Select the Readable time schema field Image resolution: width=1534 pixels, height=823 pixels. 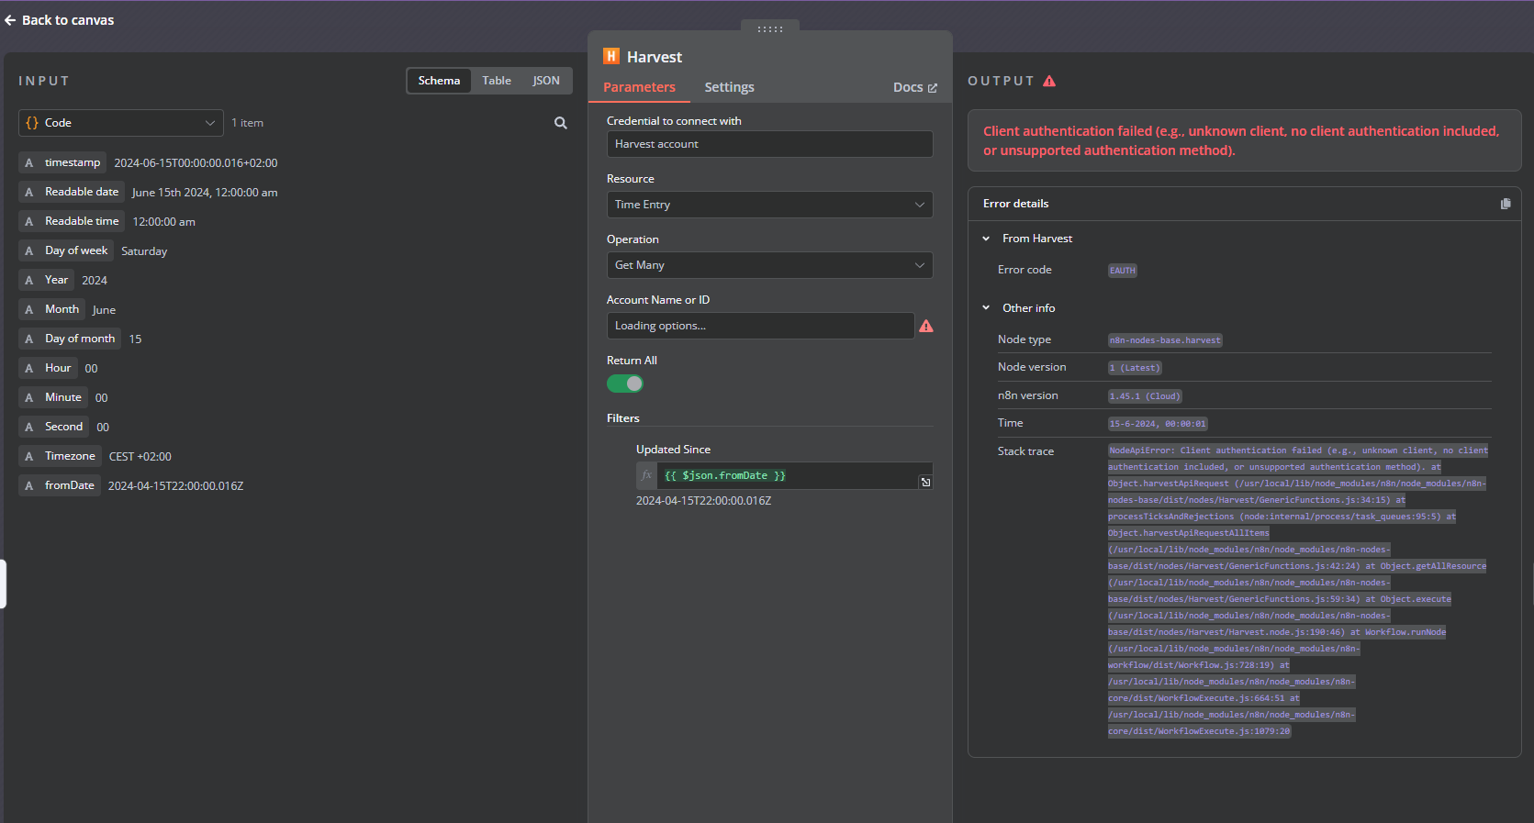coord(72,221)
